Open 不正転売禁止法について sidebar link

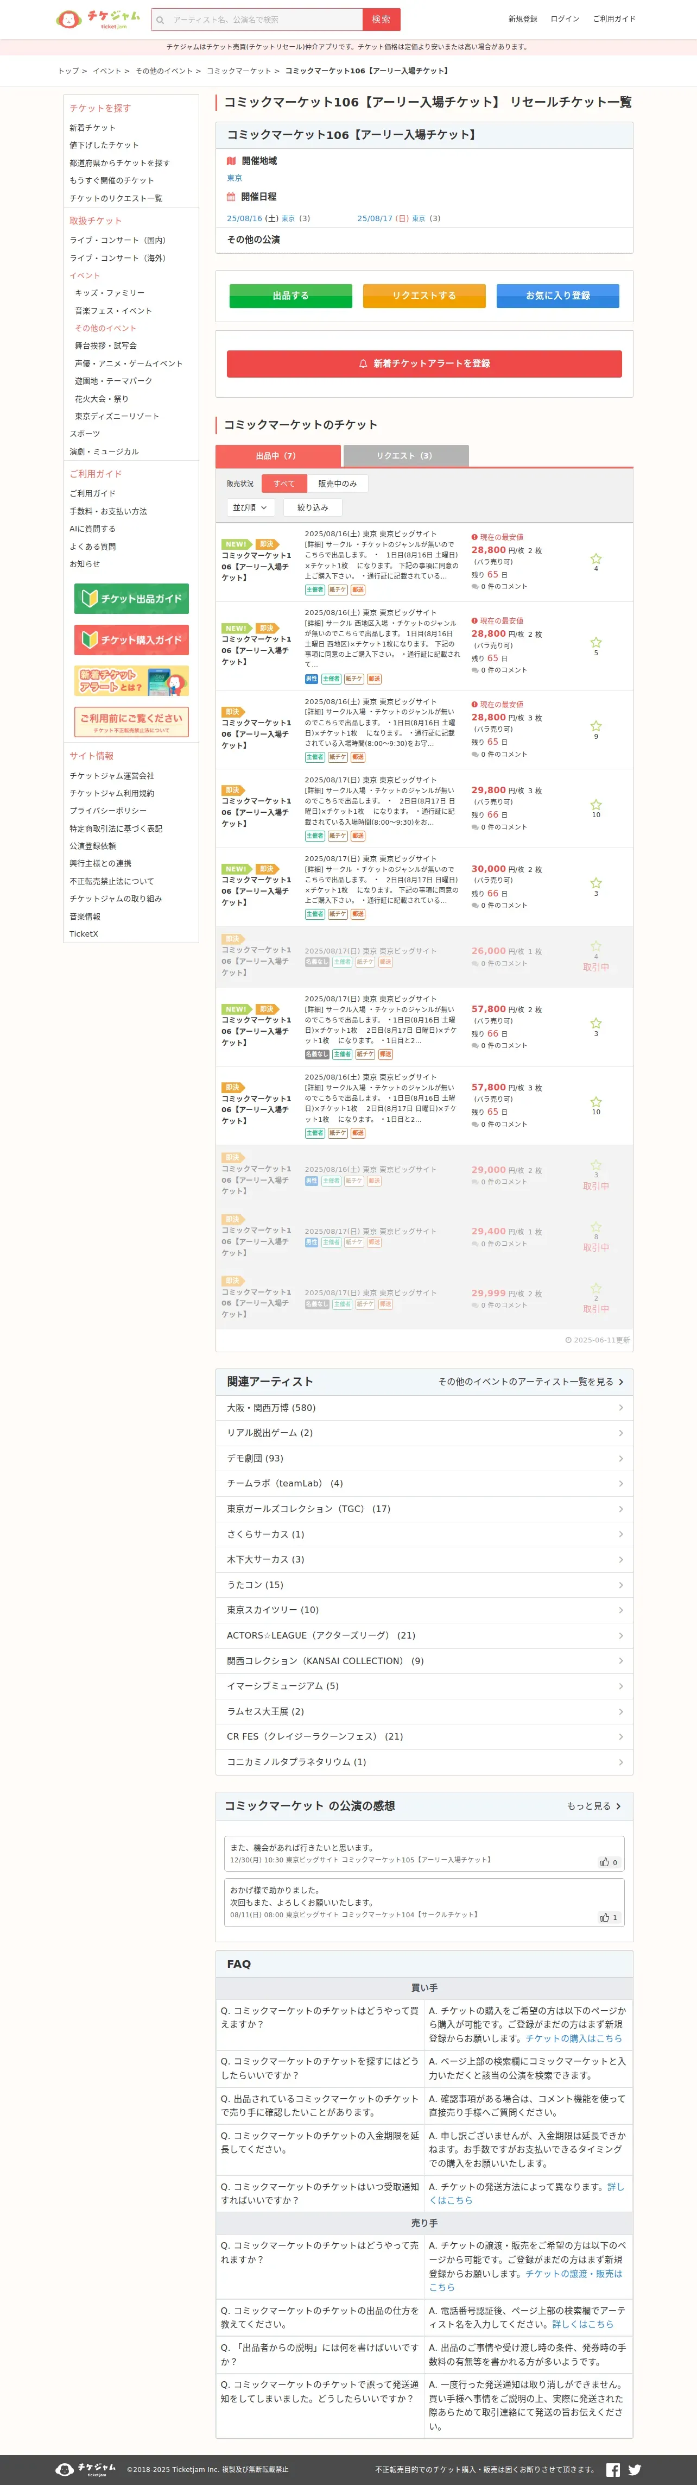(111, 881)
